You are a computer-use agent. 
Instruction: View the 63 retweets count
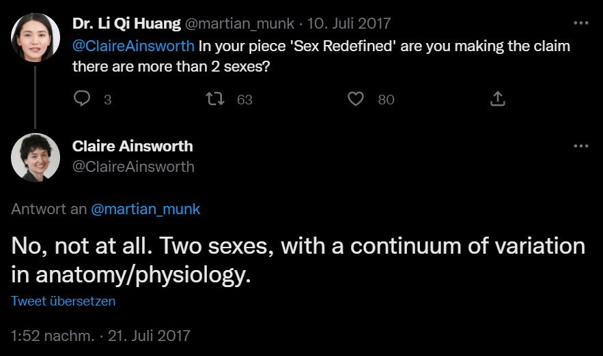coord(244,100)
